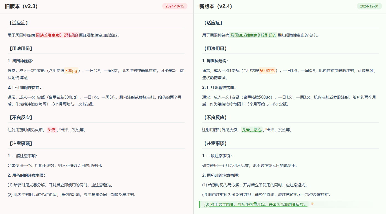Click the added 头晕、恶心 in new version

[252, 130]
